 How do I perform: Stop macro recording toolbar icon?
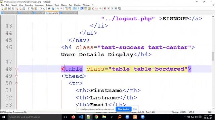109,8
